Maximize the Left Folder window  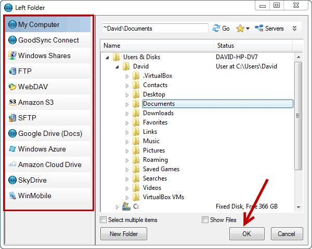click(277, 5)
